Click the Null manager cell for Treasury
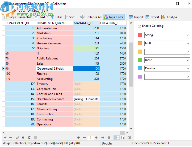 (86, 84)
